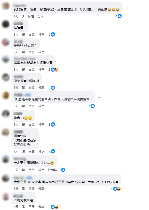Open the profile picture of the first commenter
Screen dimensions: 149x210
(6, 6)
